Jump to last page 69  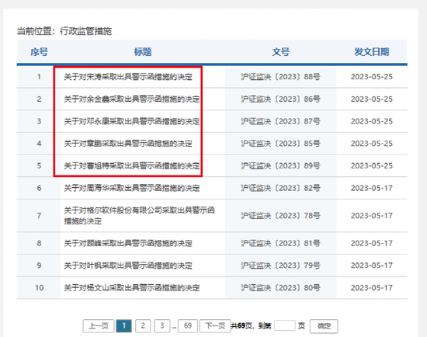[188, 326]
